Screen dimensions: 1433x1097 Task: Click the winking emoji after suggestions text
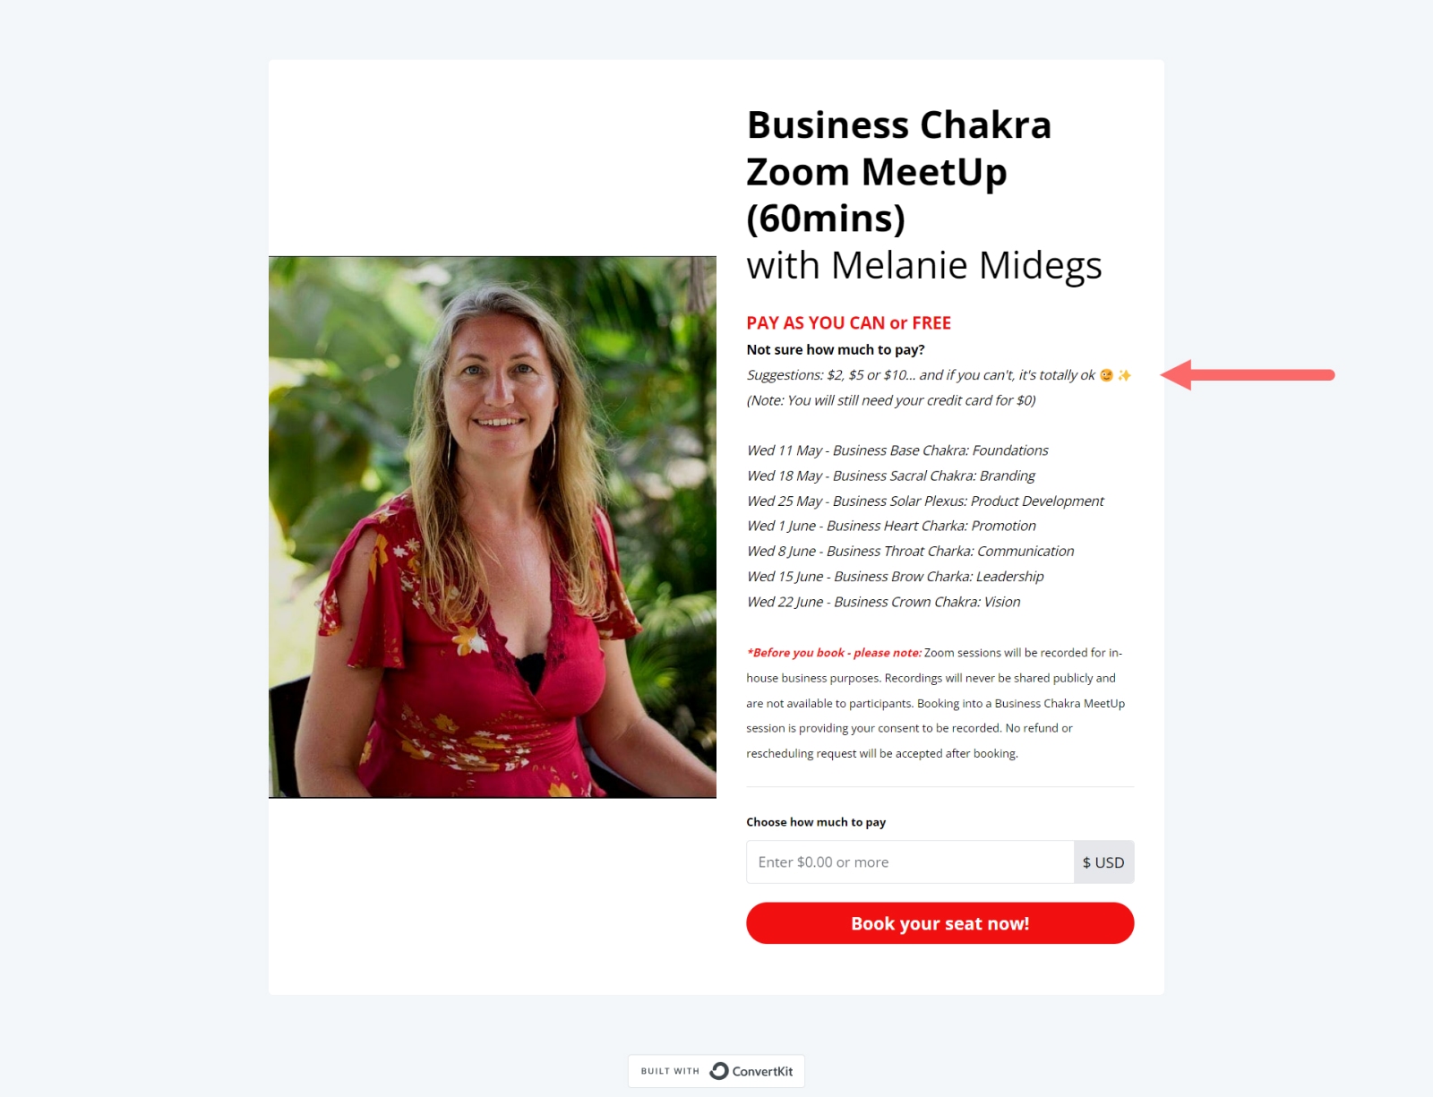(x=1106, y=375)
